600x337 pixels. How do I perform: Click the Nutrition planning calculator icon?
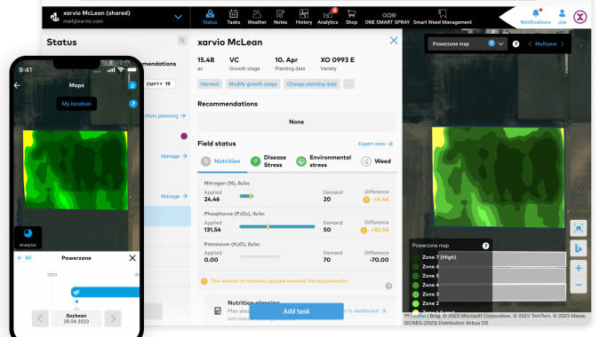tap(218, 310)
